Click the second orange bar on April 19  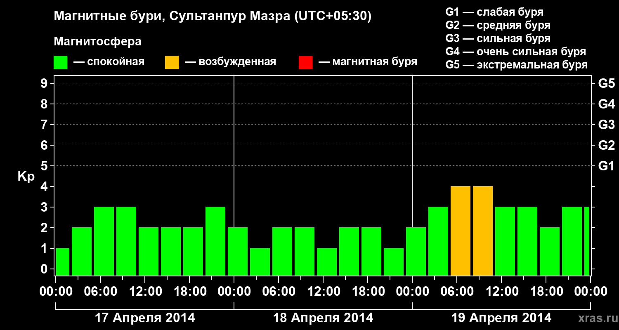pos(483,231)
